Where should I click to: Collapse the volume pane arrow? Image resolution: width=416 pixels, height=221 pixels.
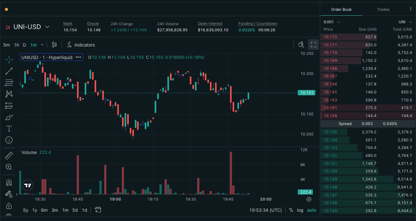[x=17, y=194]
